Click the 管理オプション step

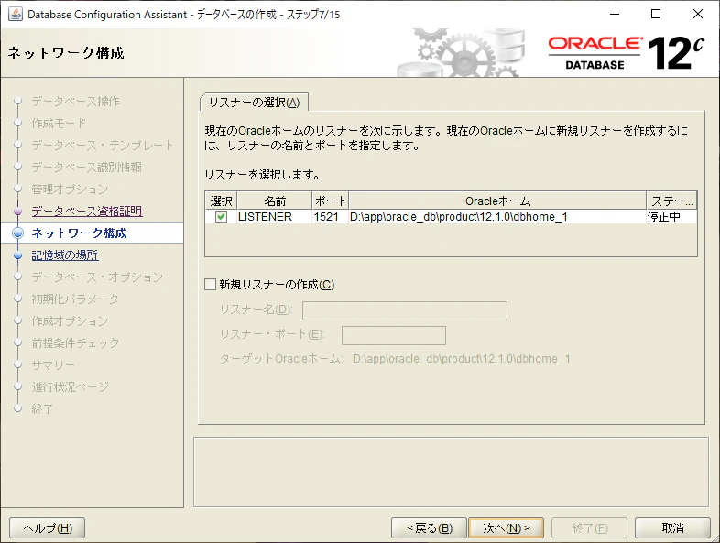[x=70, y=190]
